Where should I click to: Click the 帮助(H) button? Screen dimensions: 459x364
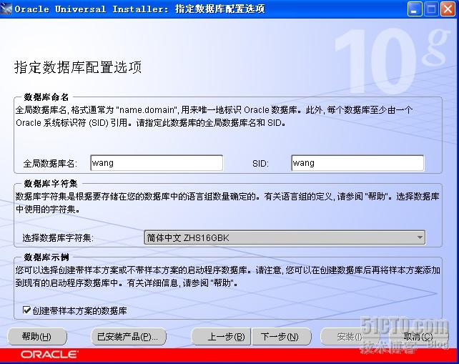pos(37,337)
